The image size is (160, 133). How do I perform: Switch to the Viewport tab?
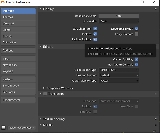18,23
